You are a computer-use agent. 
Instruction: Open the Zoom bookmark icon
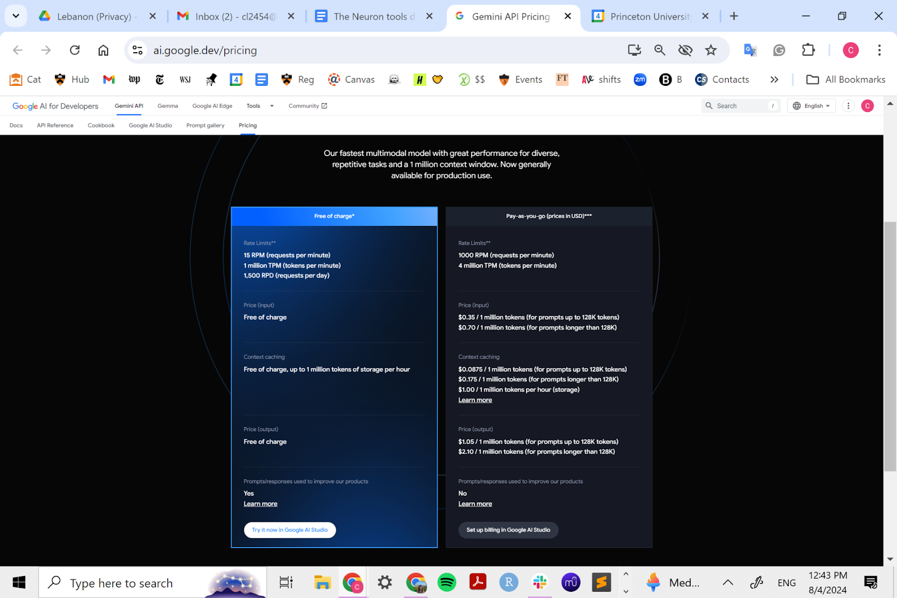(640, 80)
